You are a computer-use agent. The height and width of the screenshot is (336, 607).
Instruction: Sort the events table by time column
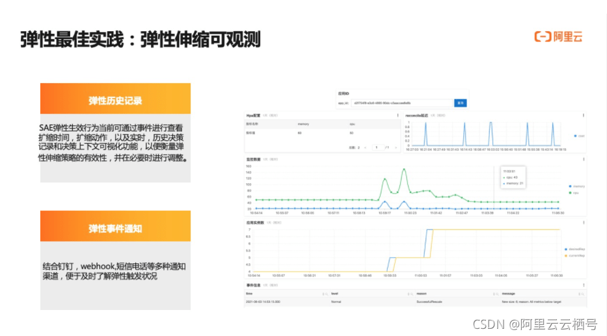point(323,294)
